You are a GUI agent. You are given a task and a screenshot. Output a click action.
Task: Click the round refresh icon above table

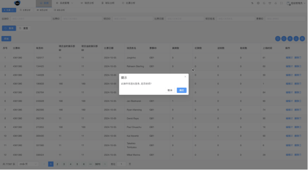278,39
